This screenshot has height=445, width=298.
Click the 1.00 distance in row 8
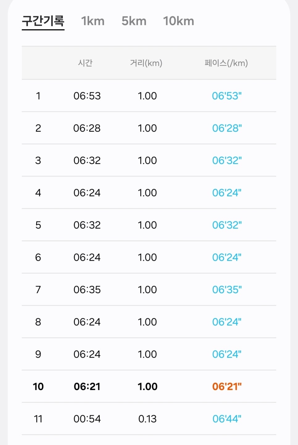pyautogui.click(x=147, y=322)
